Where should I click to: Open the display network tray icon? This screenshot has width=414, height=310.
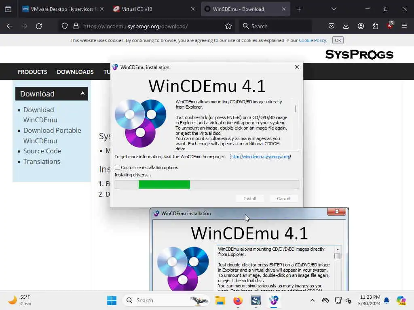338,300
